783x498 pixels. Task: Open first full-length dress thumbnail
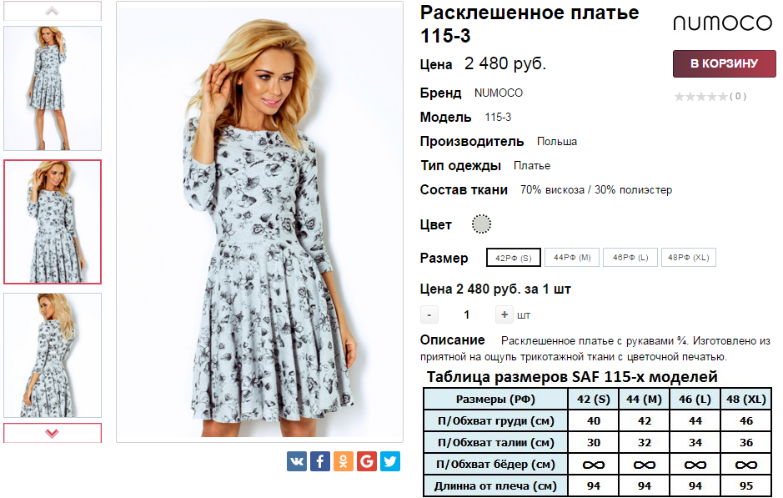coord(53,88)
